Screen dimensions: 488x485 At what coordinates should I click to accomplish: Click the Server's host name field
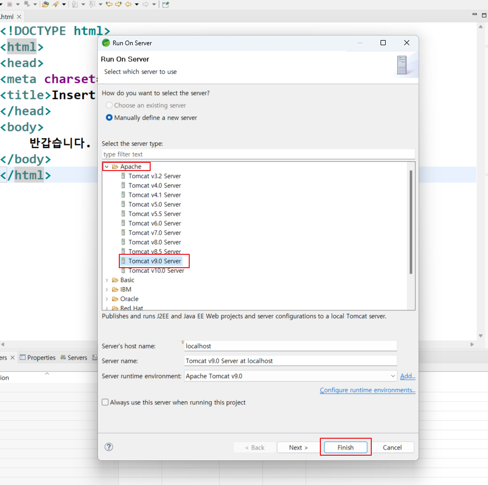point(291,346)
